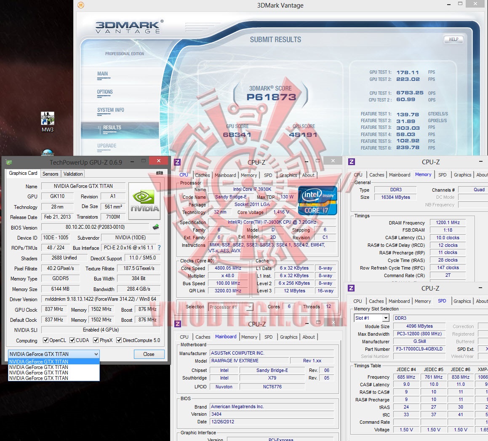Click the DRAM Frequency value 1200.1 MHz

point(448,222)
